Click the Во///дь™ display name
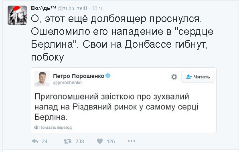This screenshot has height=152, width=239. [43, 8]
